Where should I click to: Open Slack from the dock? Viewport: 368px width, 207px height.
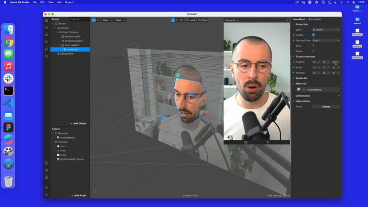[8, 79]
